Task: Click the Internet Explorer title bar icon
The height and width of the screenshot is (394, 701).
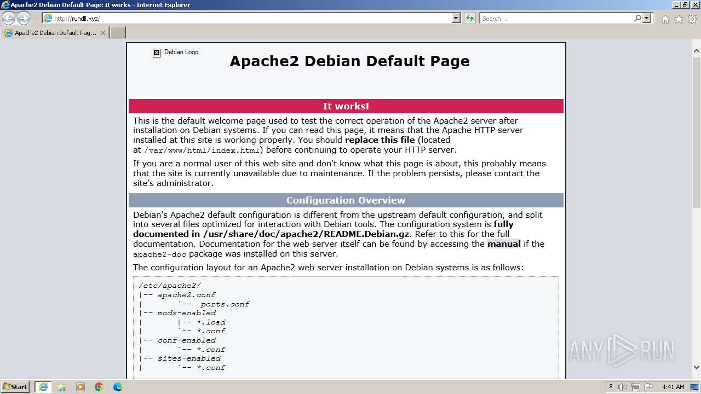Action: (5, 5)
